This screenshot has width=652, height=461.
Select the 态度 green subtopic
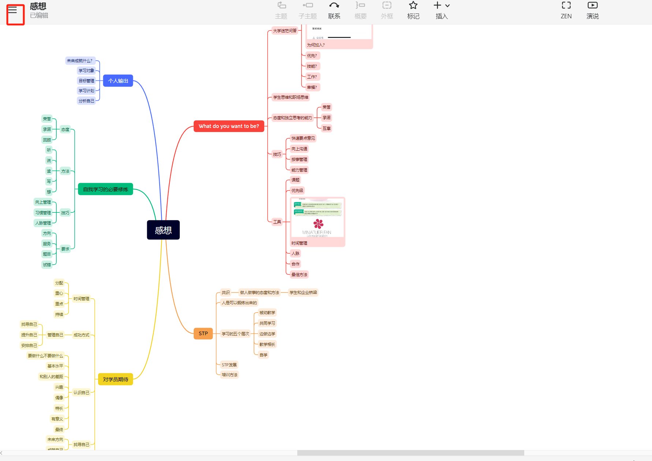(x=65, y=129)
